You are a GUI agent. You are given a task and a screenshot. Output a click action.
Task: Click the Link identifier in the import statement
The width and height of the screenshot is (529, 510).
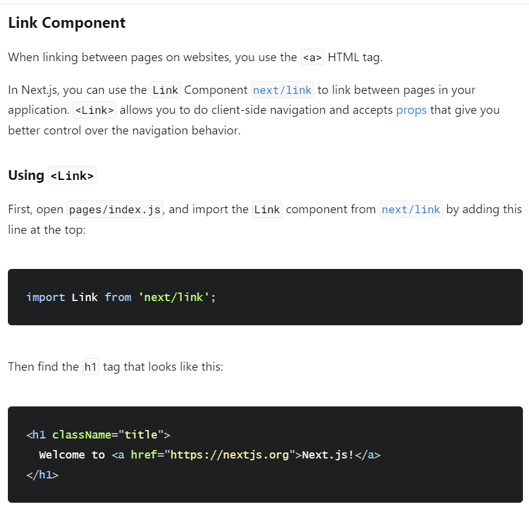coord(85,297)
